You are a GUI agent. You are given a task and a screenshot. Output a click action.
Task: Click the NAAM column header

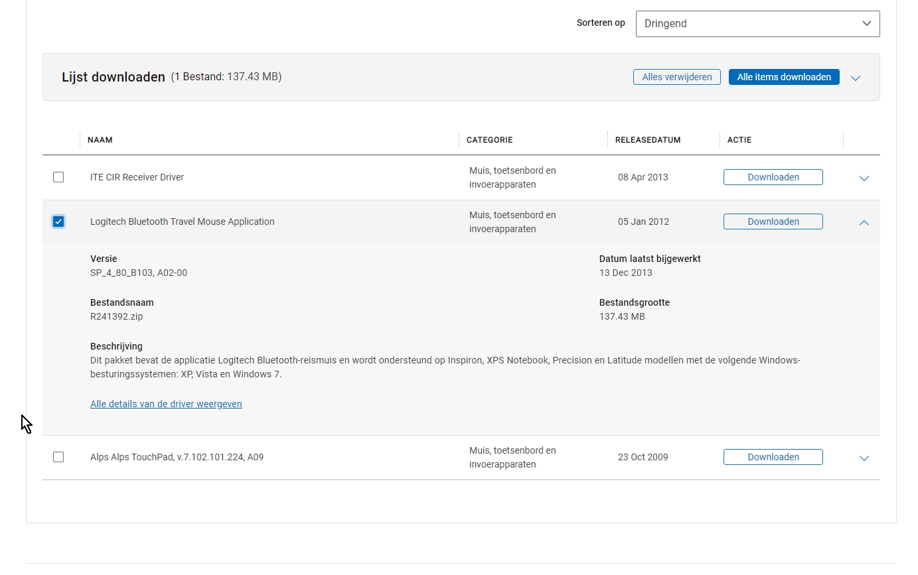pyautogui.click(x=100, y=140)
